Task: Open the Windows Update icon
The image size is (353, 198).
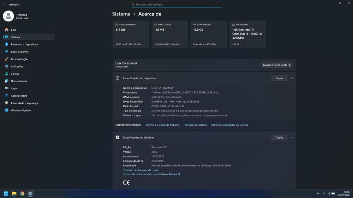Action: click(x=6, y=110)
